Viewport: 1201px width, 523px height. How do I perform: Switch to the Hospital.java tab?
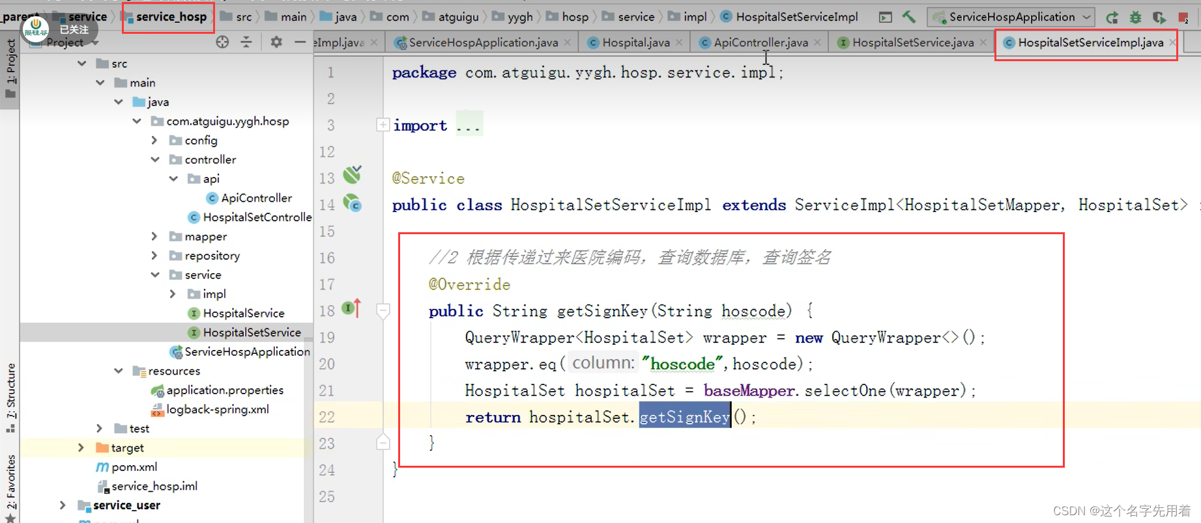635,42
